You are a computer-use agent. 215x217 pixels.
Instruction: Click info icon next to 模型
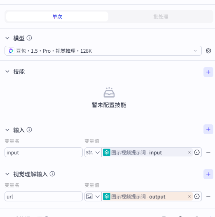pyautogui.click(x=29, y=38)
